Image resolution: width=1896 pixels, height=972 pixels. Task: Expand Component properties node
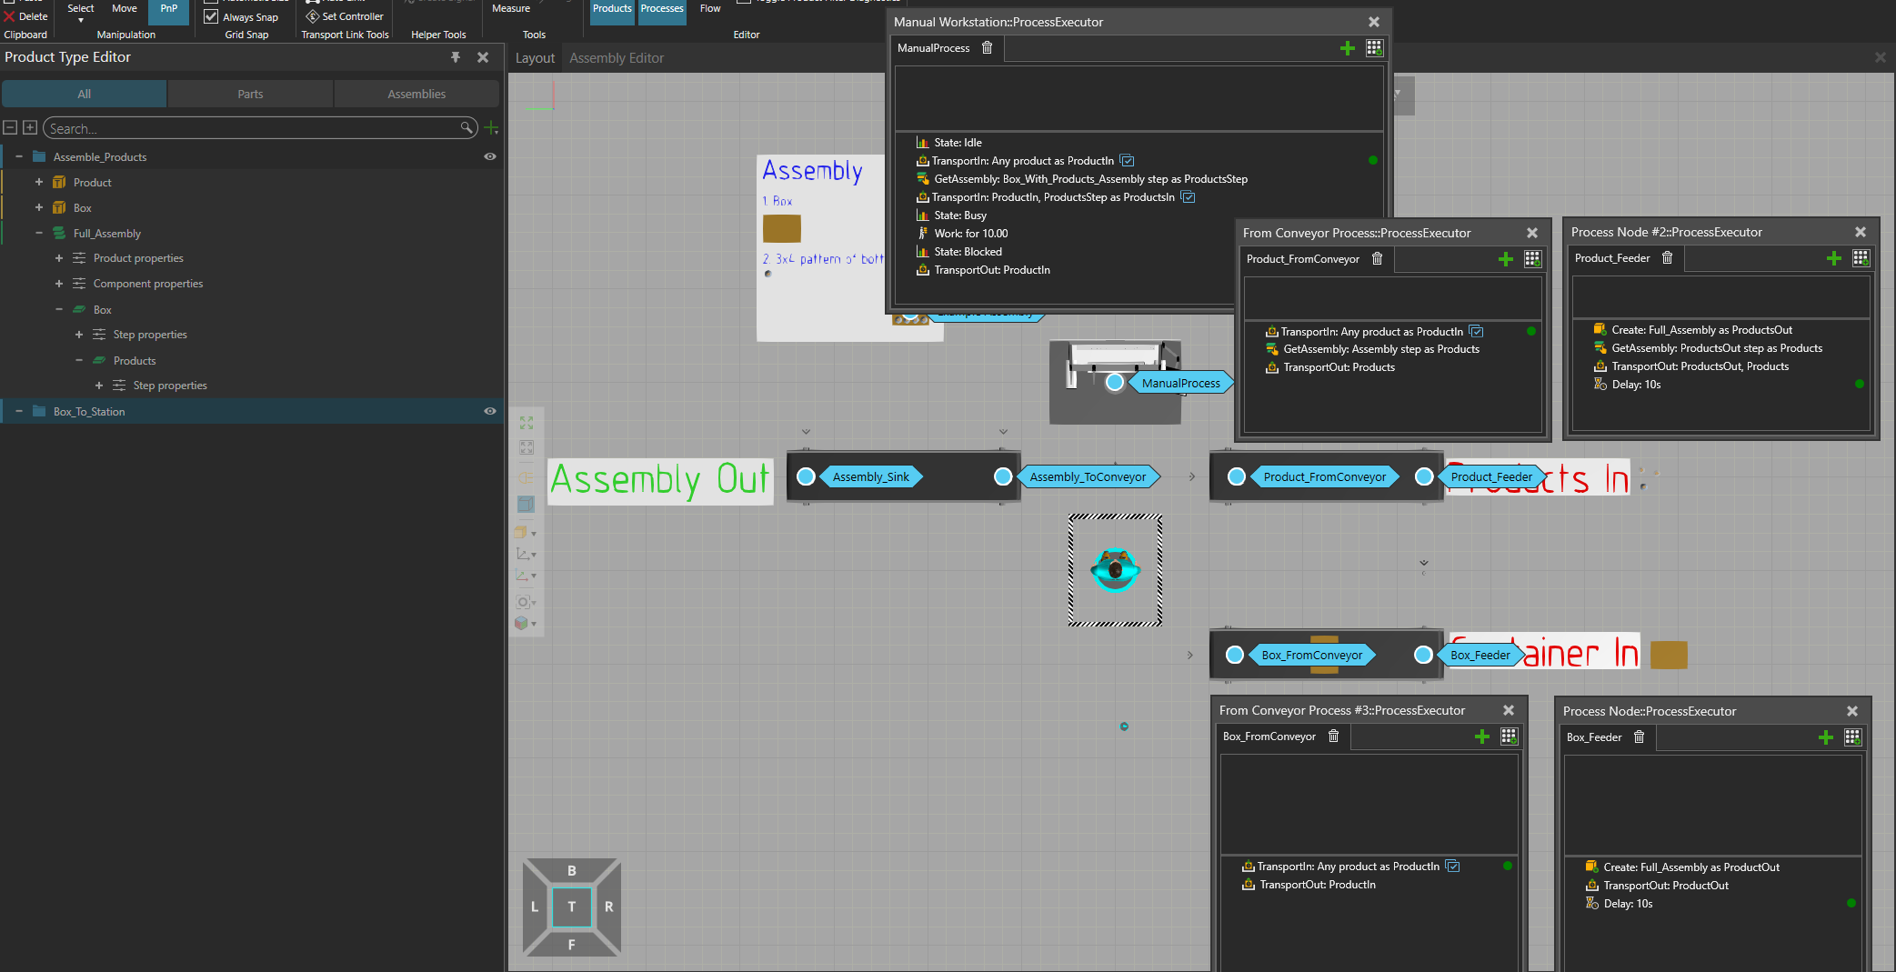[59, 284]
